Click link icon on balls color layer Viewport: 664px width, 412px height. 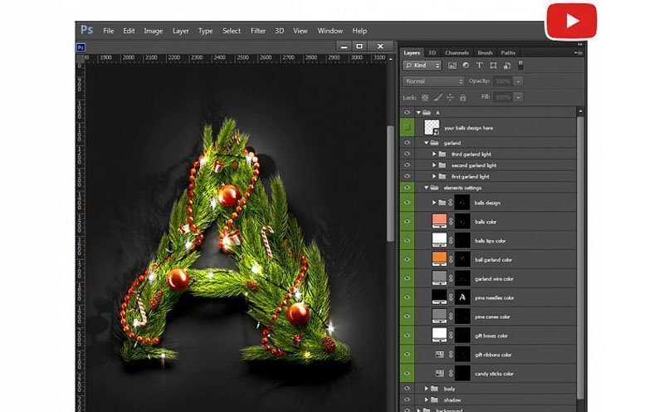(x=451, y=221)
